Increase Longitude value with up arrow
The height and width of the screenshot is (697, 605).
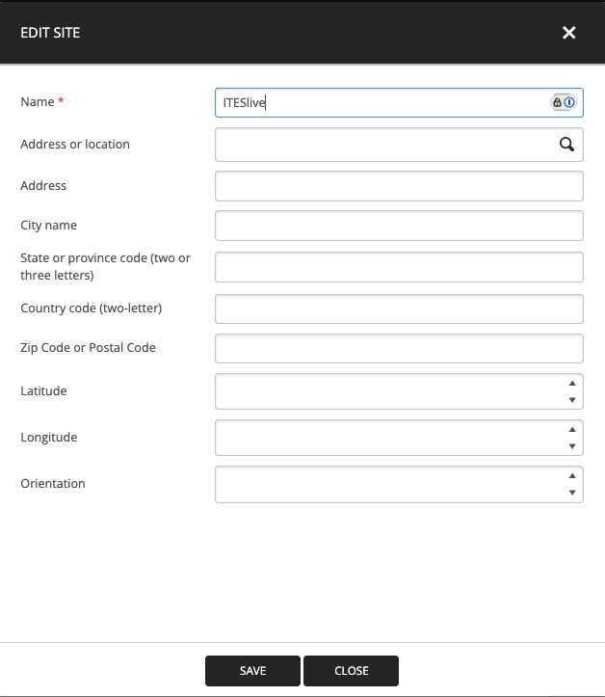click(572, 429)
